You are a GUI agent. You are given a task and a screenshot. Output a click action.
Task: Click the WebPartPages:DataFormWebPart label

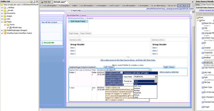point(83,67)
